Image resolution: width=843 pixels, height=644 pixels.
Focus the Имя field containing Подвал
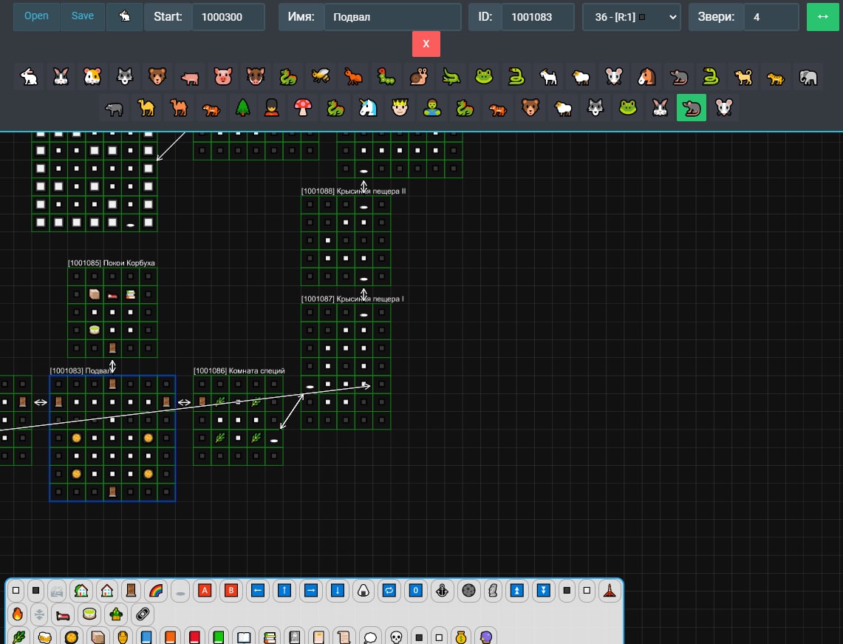click(x=392, y=17)
